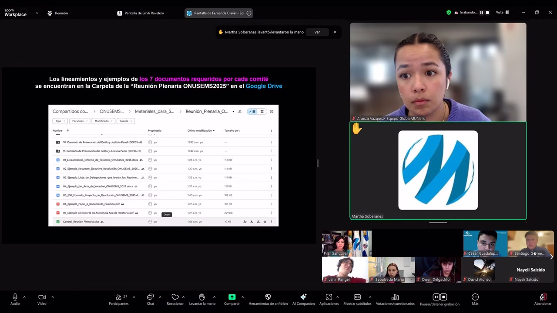Open the Aplicaciones icon

[x=329, y=297]
